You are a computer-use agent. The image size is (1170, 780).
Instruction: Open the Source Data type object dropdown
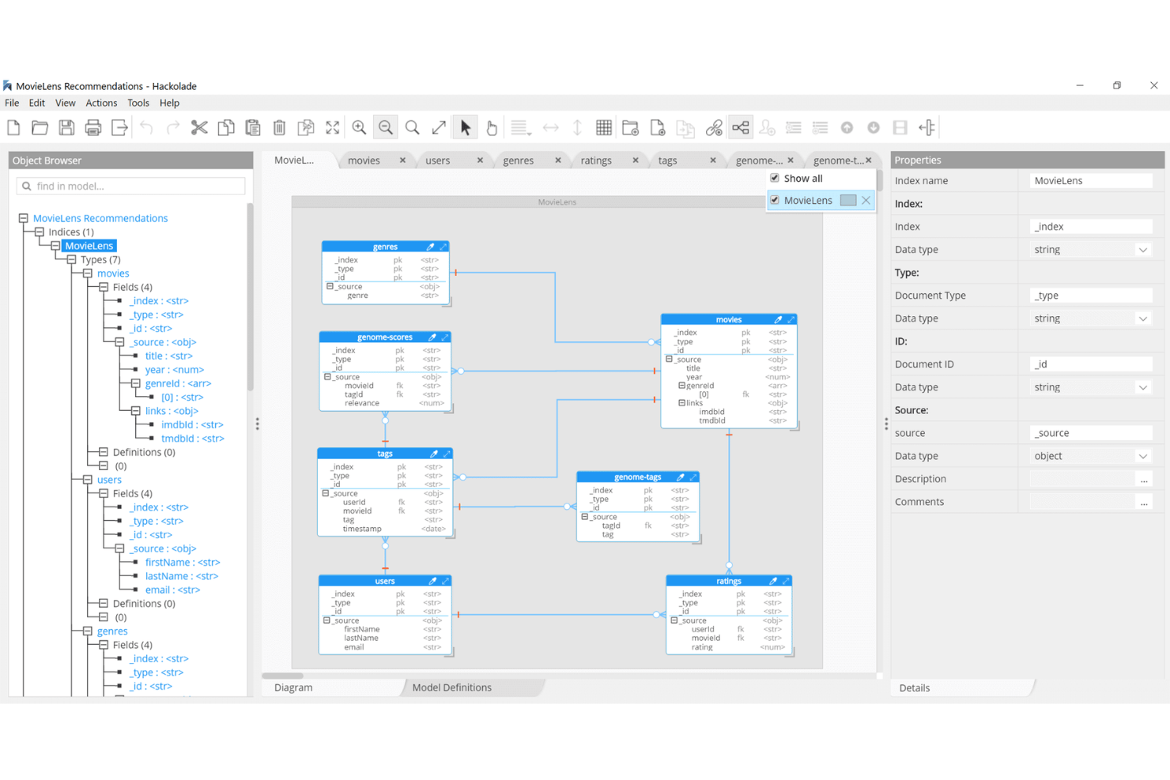[x=1143, y=456]
